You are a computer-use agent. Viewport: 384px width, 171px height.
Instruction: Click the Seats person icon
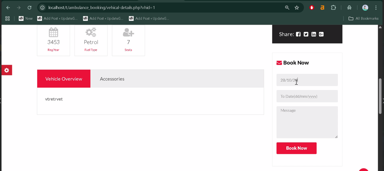(x=128, y=32)
